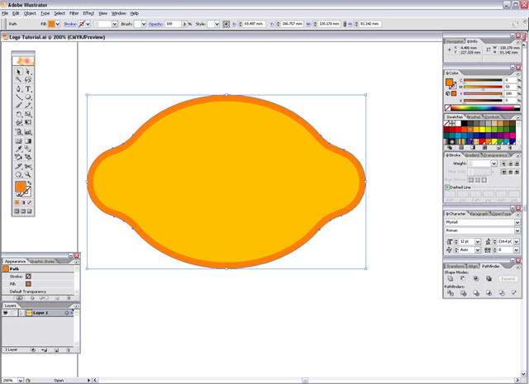Set toolbox color mode to Gradient
This screenshot has height=384, width=529.
click(23, 202)
